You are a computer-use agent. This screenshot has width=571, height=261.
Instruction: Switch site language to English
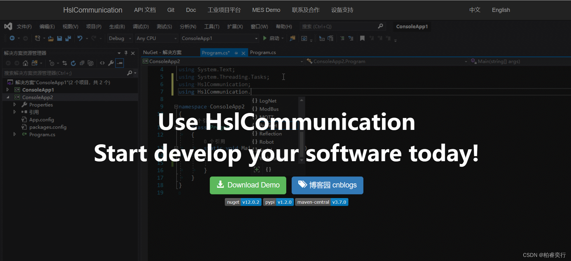click(501, 10)
